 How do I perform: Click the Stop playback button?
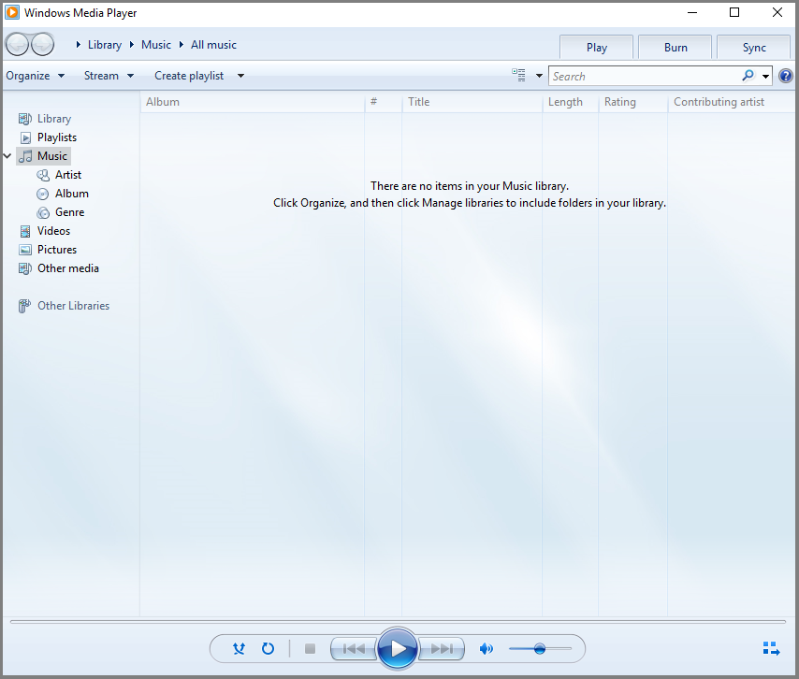[310, 648]
